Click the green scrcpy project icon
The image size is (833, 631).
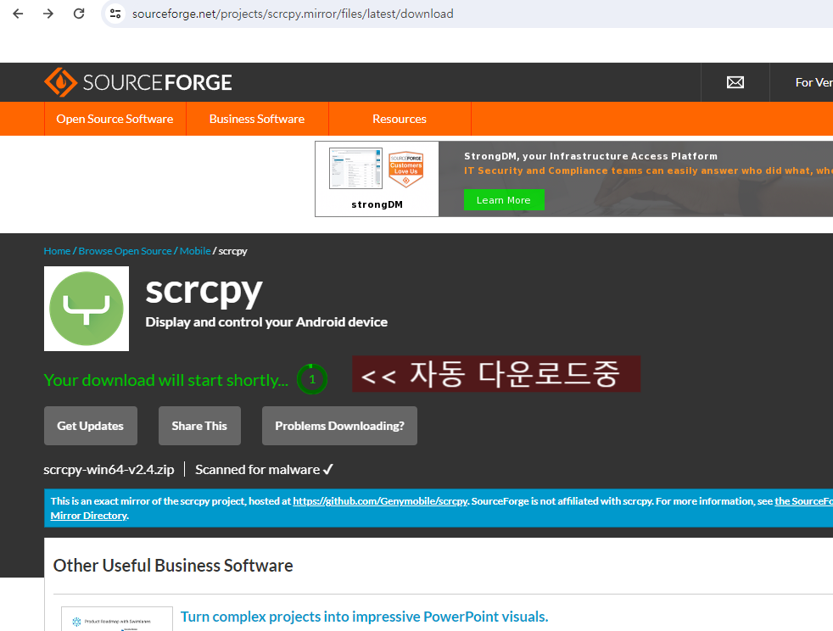(x=87, y=309)
